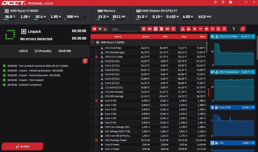Click the temperature sensor filter icon
Viewport: 258px width, 152px height.
183,29
